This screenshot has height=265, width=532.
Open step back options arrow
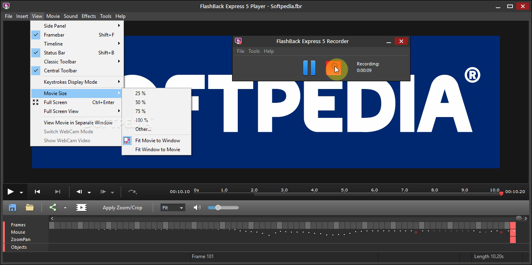tap(89, 193)
